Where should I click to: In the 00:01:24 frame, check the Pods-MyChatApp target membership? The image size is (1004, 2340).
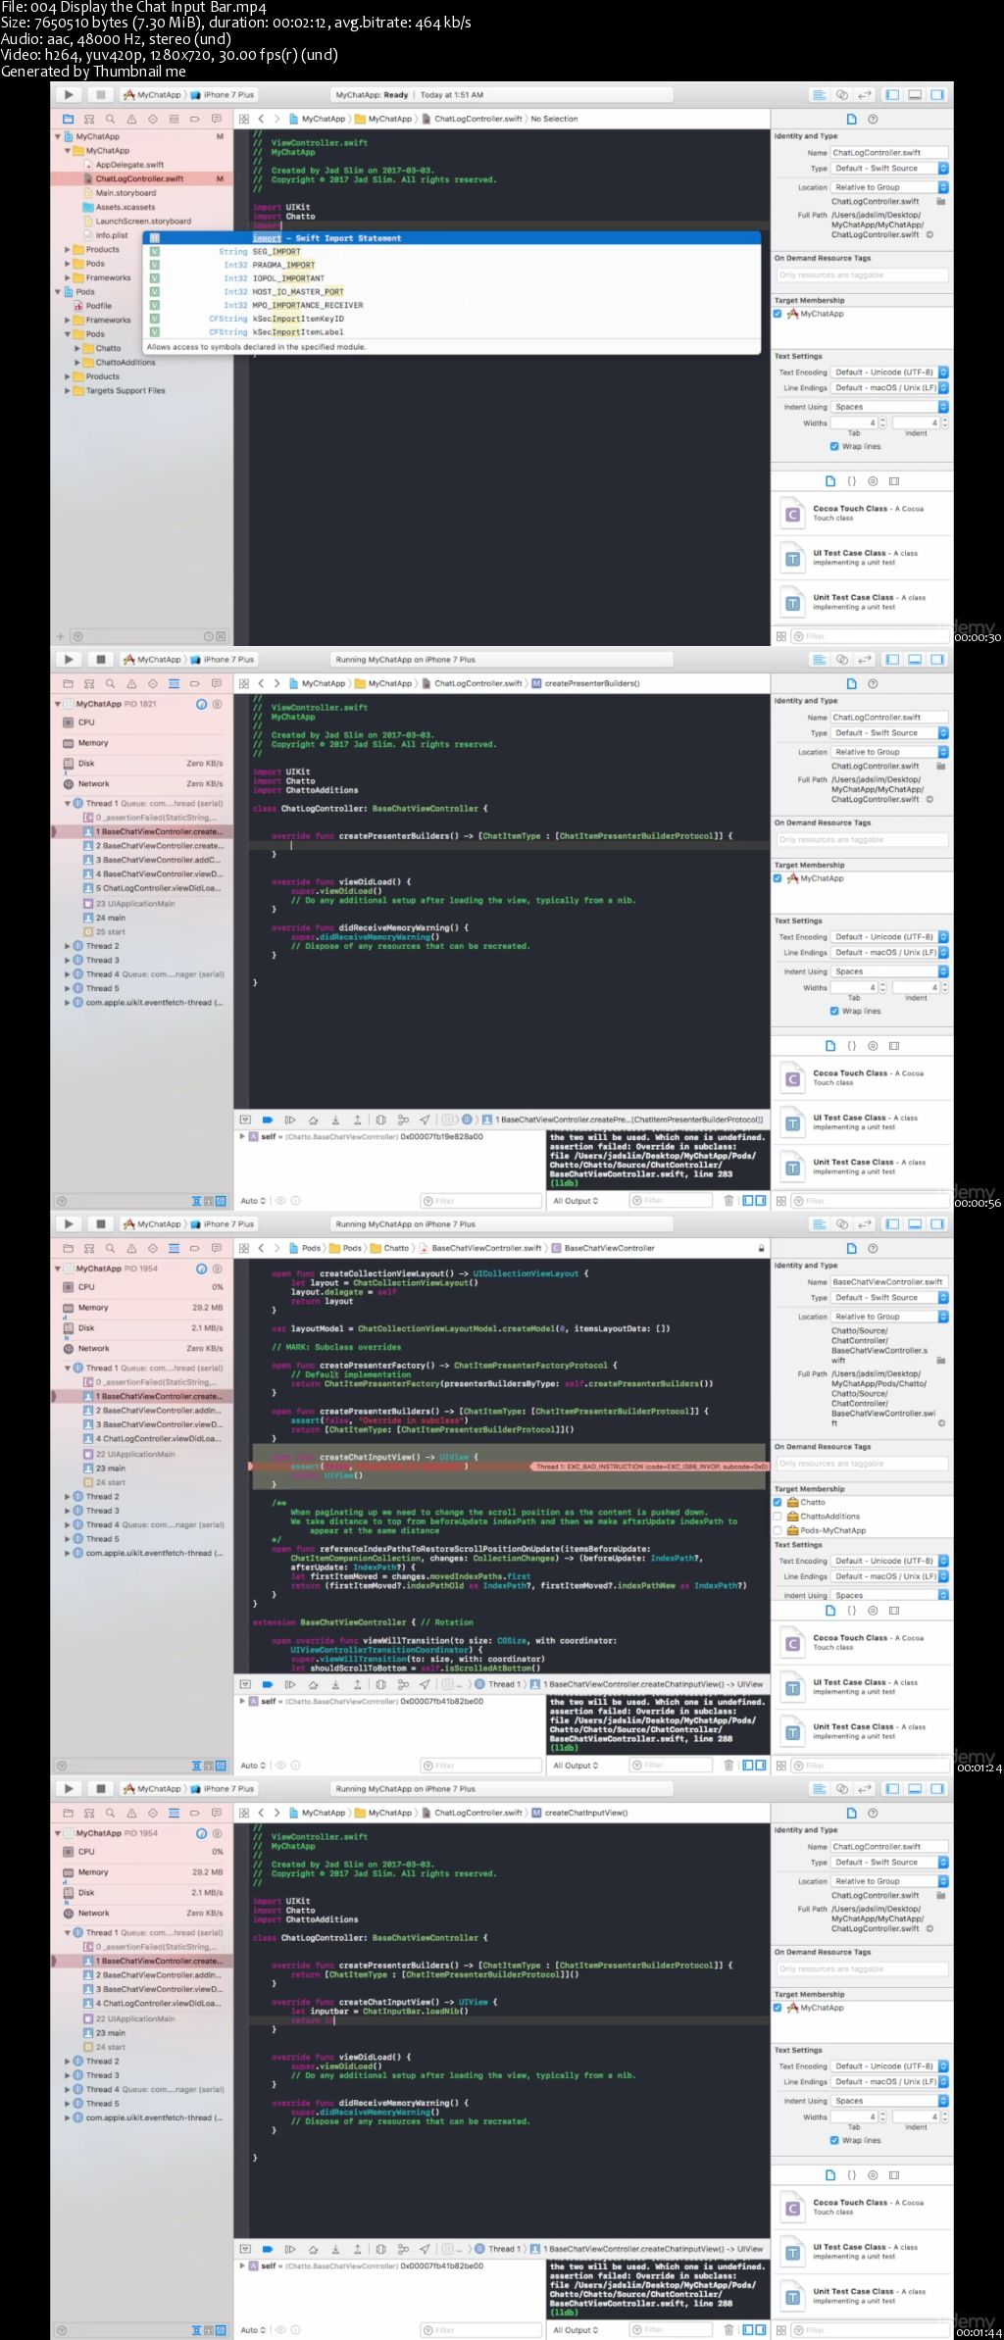coord(778,1529)
